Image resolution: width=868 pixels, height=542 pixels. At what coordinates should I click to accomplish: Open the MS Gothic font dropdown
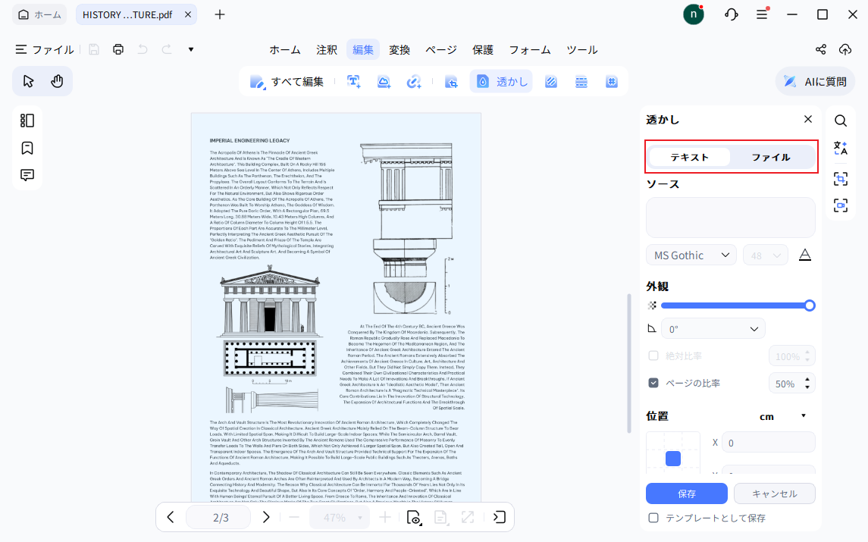(691, 255)
